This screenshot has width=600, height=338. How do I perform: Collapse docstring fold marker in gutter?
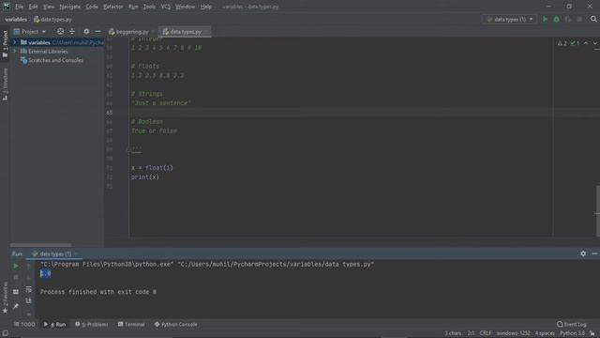coord(129,149)
